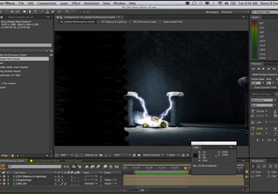The height and width of the screenshot is (194, 278).
Task: Select the Puppet Pin tool
Action: coord(67,12)
